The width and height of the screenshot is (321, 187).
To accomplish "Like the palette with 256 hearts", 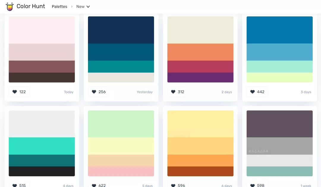I will click(x=98, y=92).
